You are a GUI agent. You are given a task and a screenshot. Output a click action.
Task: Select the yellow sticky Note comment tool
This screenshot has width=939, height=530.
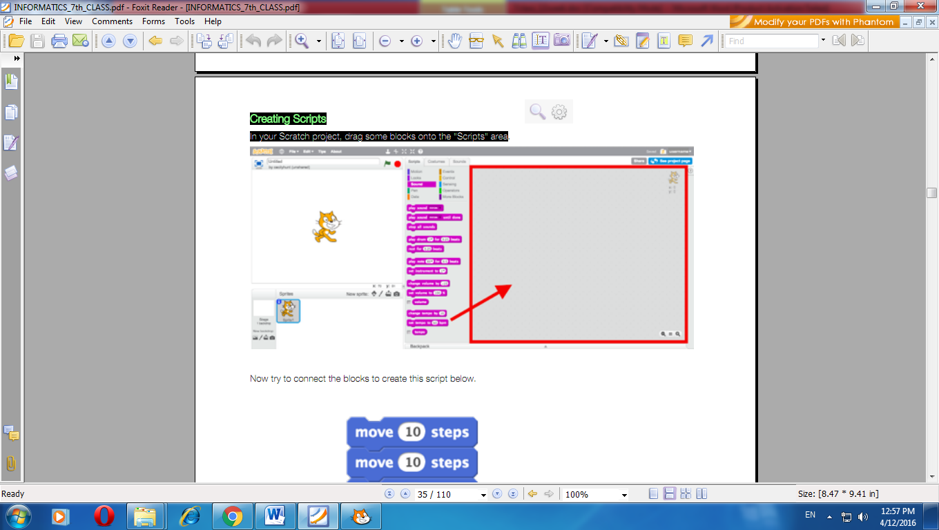coord(685,41)
